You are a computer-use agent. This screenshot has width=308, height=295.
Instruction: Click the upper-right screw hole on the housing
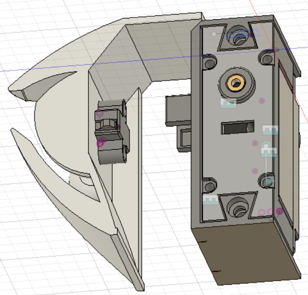tap(267, 58)
